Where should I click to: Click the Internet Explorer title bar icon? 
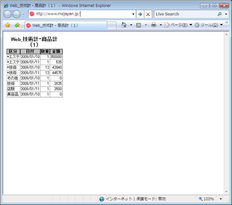(6, 6)
